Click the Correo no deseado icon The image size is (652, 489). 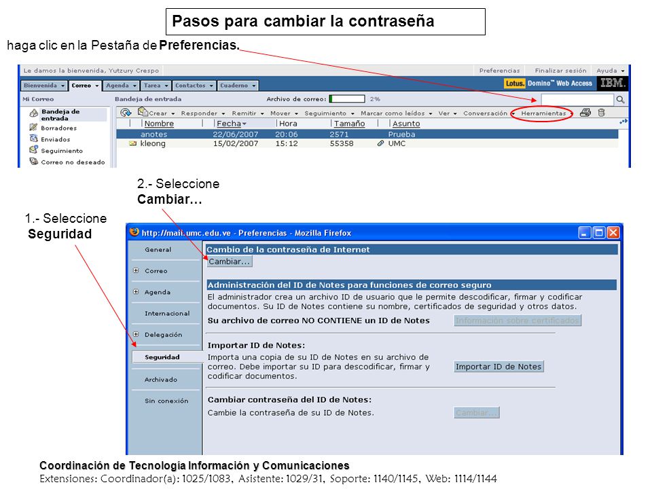coord(34,162)
